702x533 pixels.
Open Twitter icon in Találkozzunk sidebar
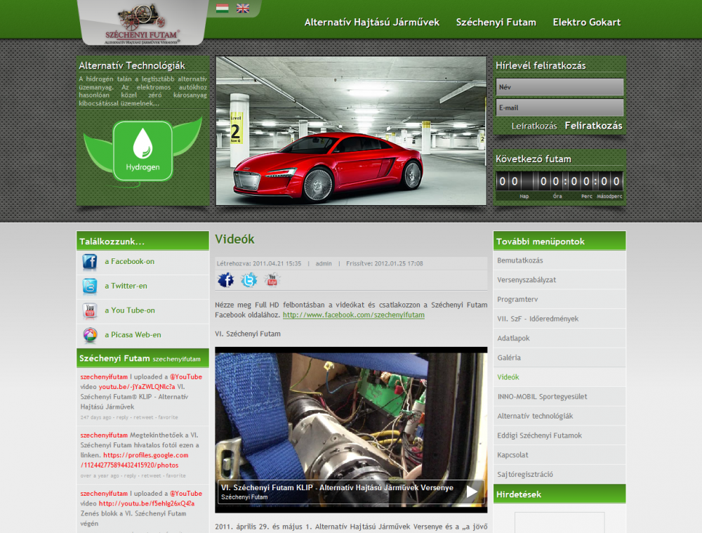point(90,287)
